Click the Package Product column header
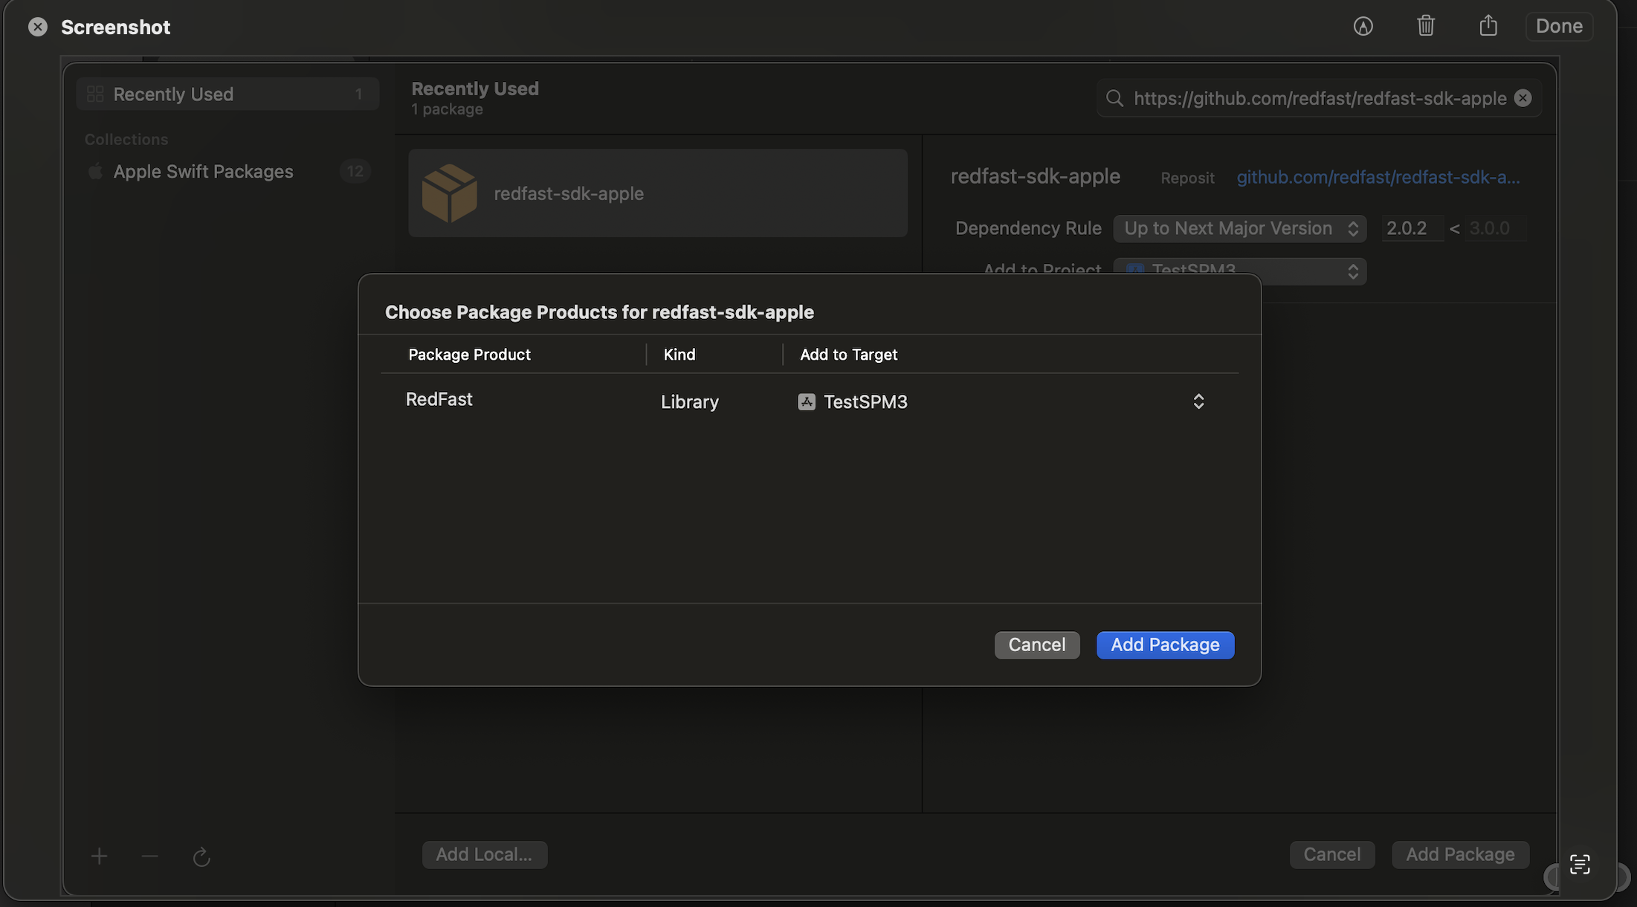 (469, 355)
